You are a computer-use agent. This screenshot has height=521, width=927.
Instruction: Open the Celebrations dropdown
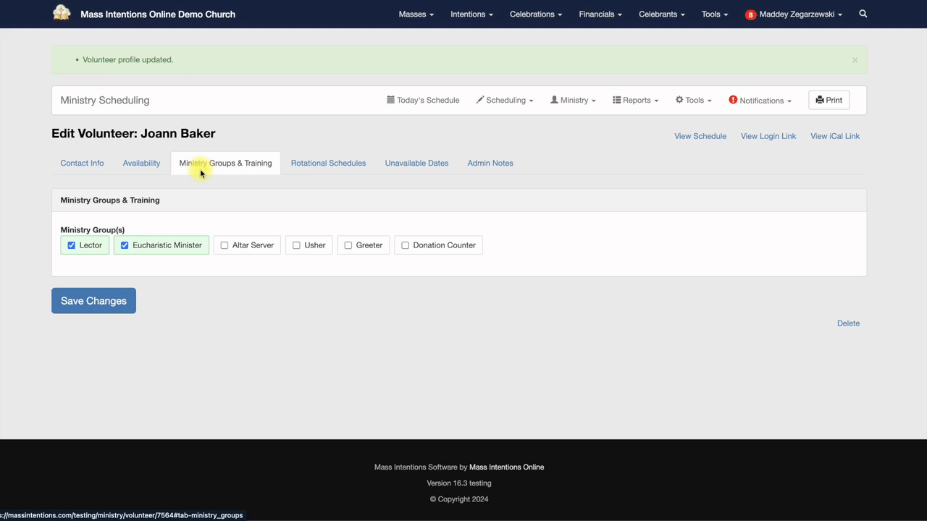click(x=536, y=14)
